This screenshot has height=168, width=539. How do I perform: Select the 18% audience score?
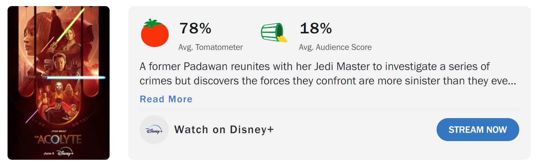[x=315, y=28]
